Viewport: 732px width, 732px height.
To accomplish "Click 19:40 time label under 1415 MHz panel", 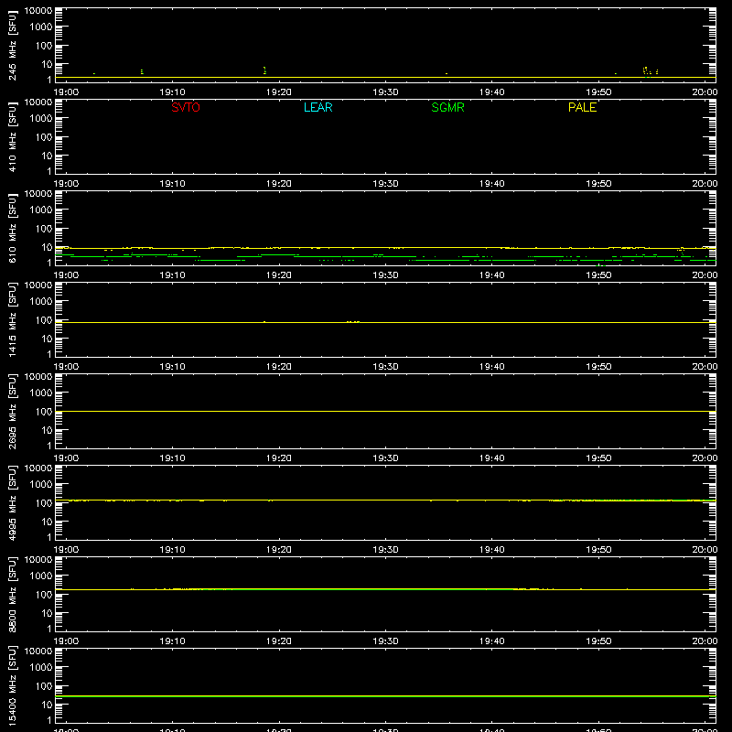I will tap(492, 367).
